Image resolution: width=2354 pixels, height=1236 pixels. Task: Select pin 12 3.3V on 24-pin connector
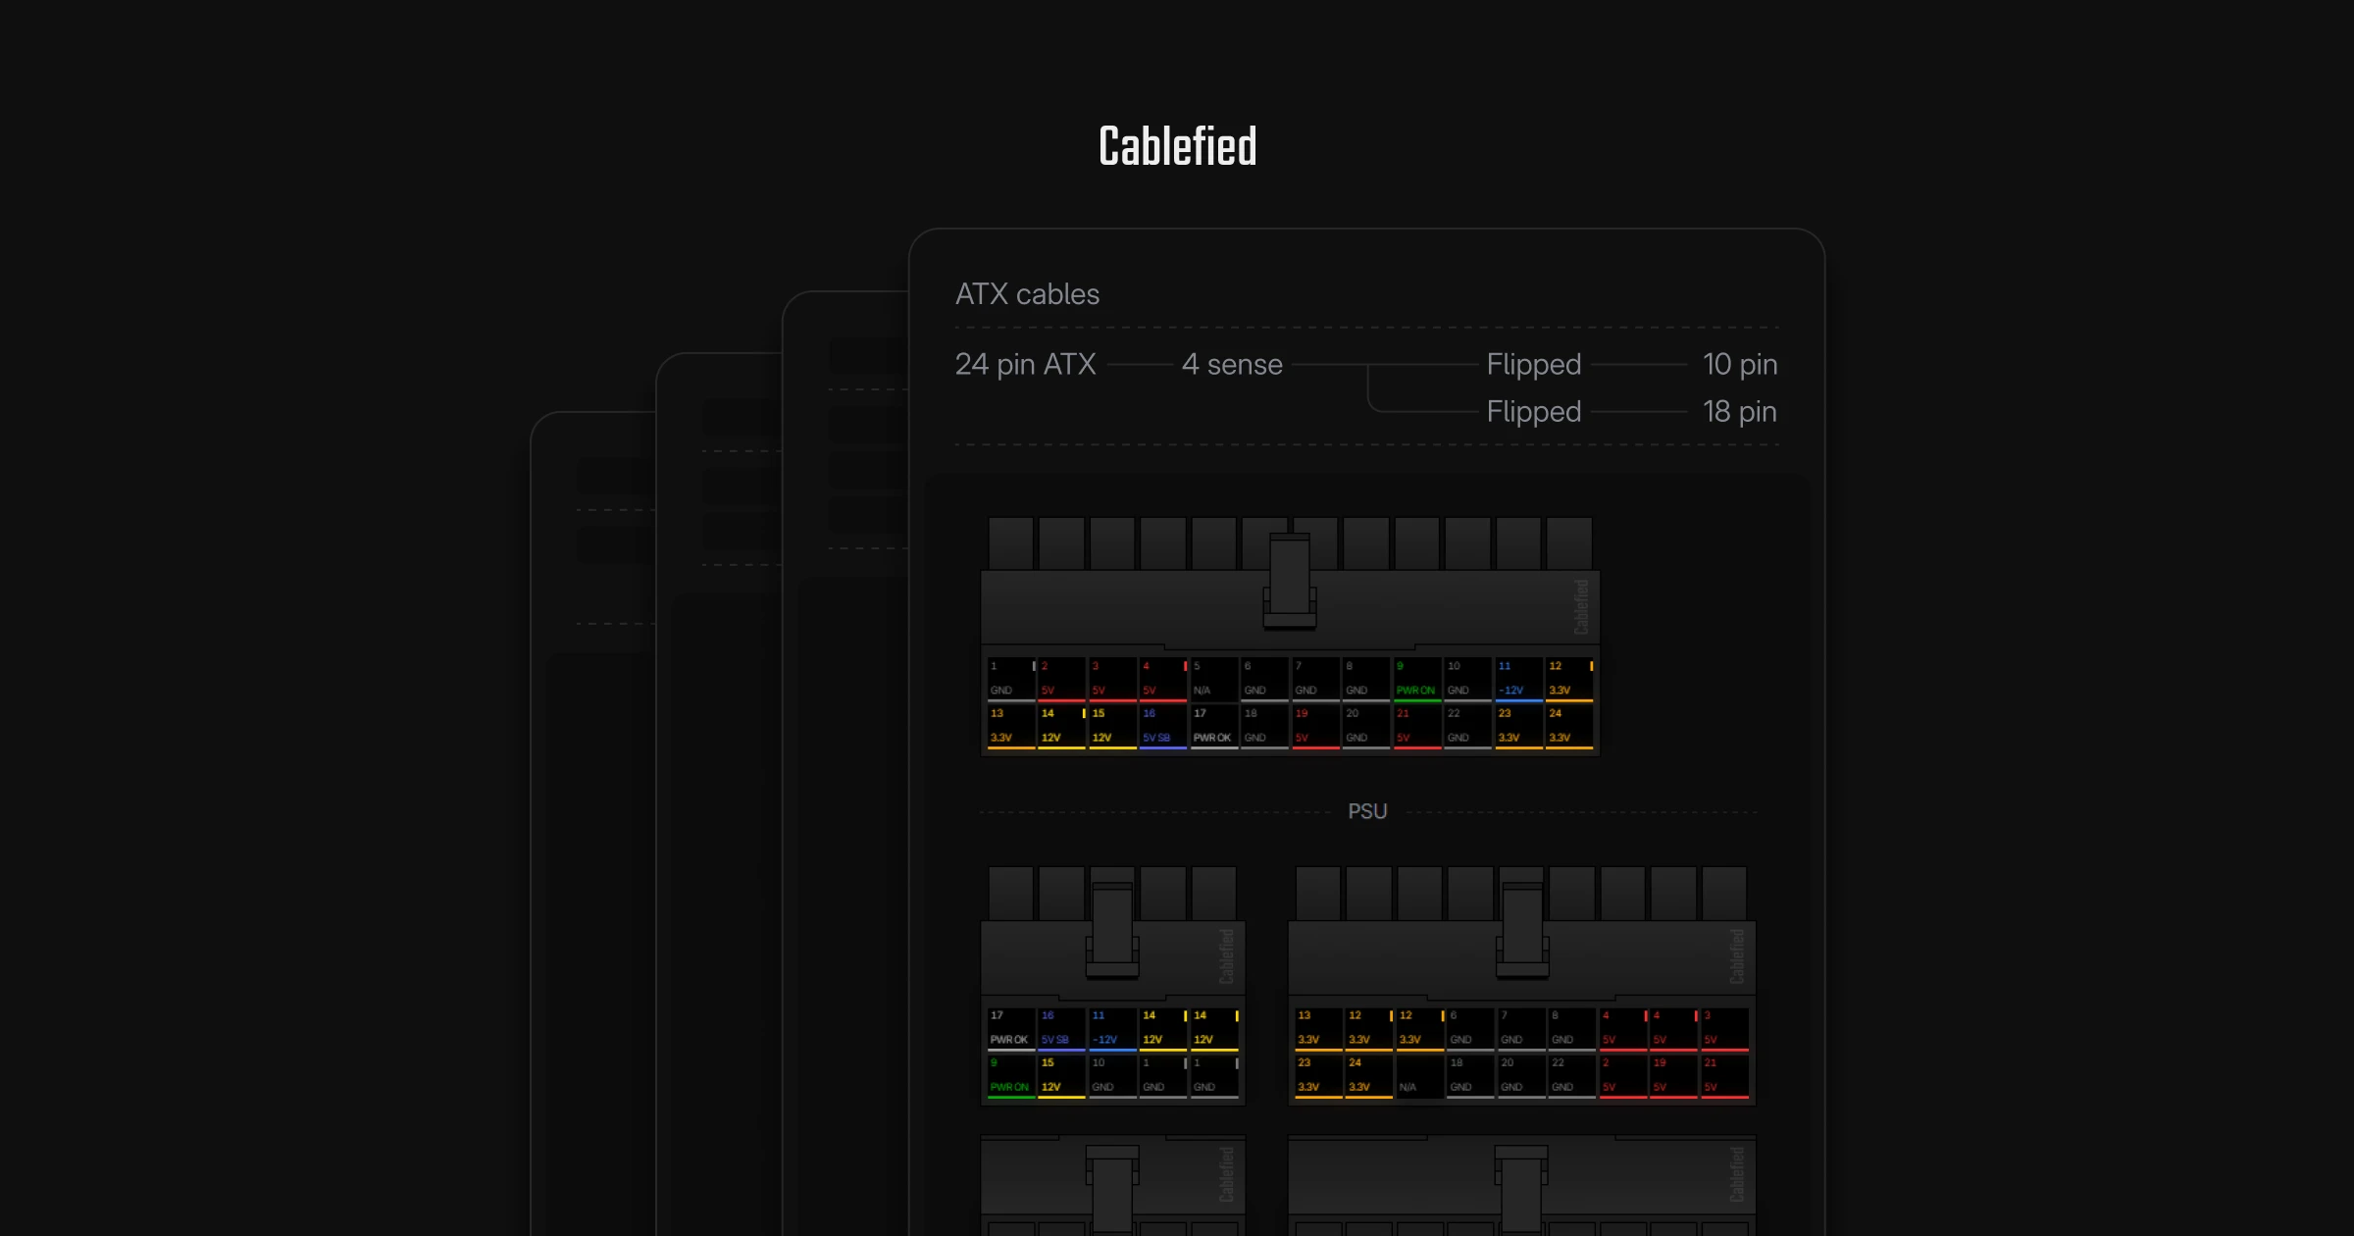1569,679
